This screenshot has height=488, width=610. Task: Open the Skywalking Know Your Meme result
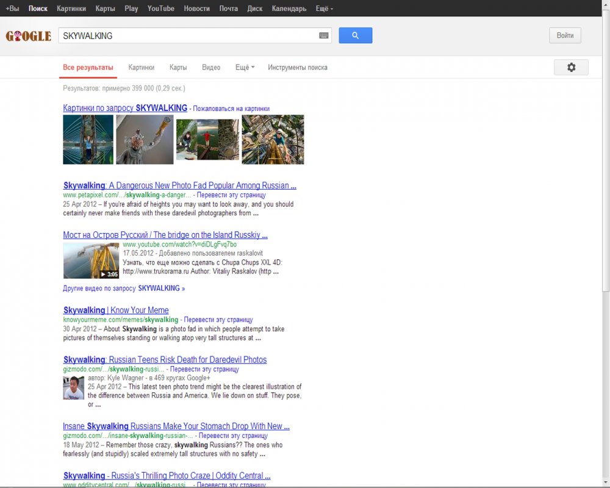pyautogui.click(x=116, y=310)
